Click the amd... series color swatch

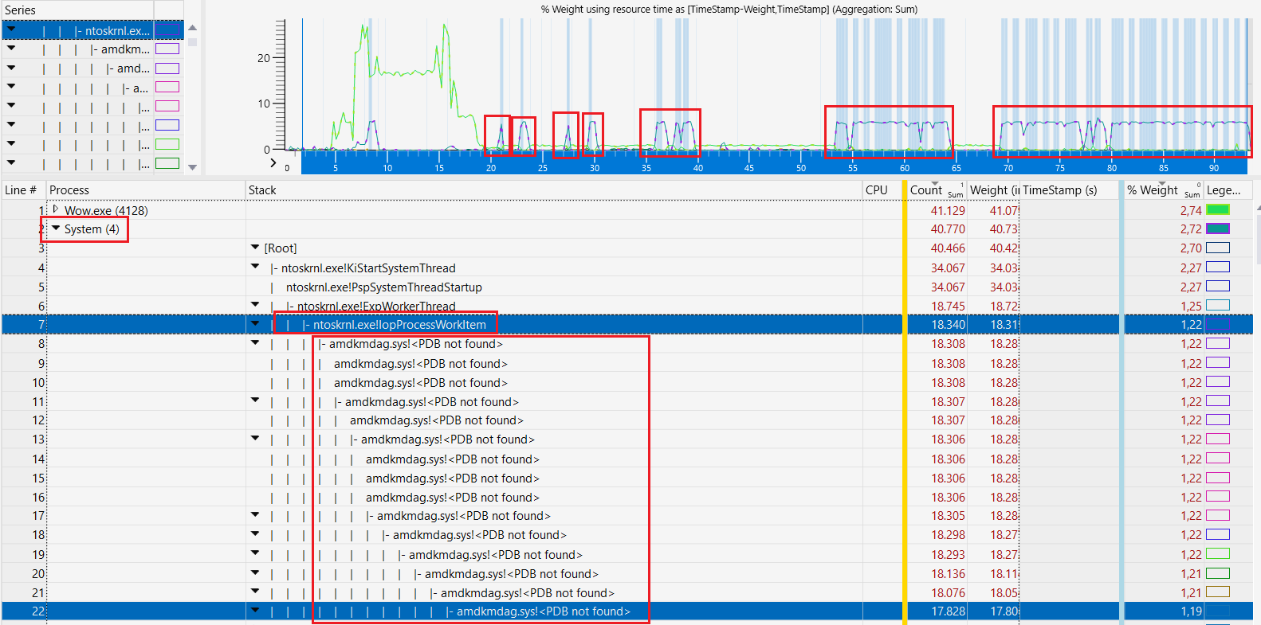(x=167, y=68)
